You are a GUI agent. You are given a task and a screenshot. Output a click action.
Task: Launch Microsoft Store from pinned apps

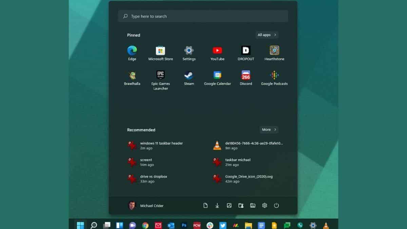tap(160, 51)
